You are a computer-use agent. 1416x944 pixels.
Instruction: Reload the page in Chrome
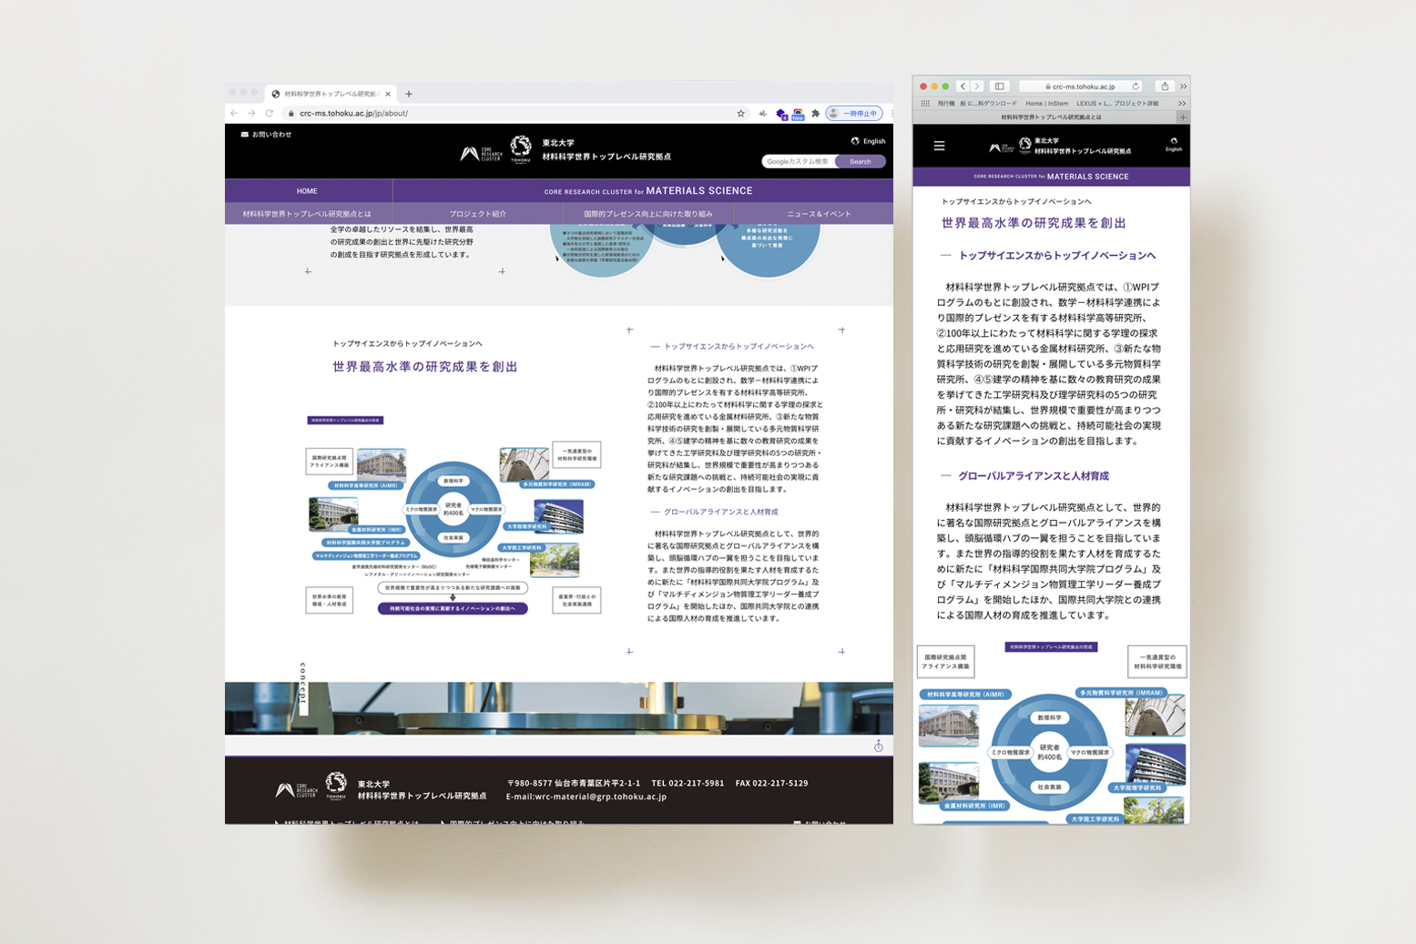click(x=270, y=114)
